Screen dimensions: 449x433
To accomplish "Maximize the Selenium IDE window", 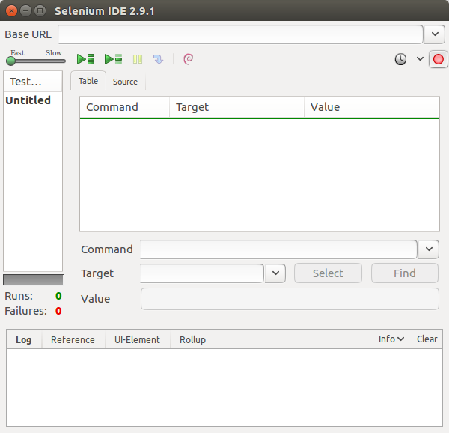I will tap(40, 11).
